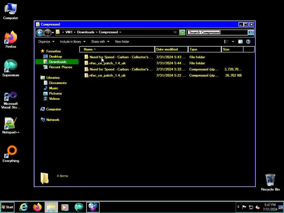Click the Search Compressed input box
This screenshot has width=284, height=213.
tap(217, 32)
